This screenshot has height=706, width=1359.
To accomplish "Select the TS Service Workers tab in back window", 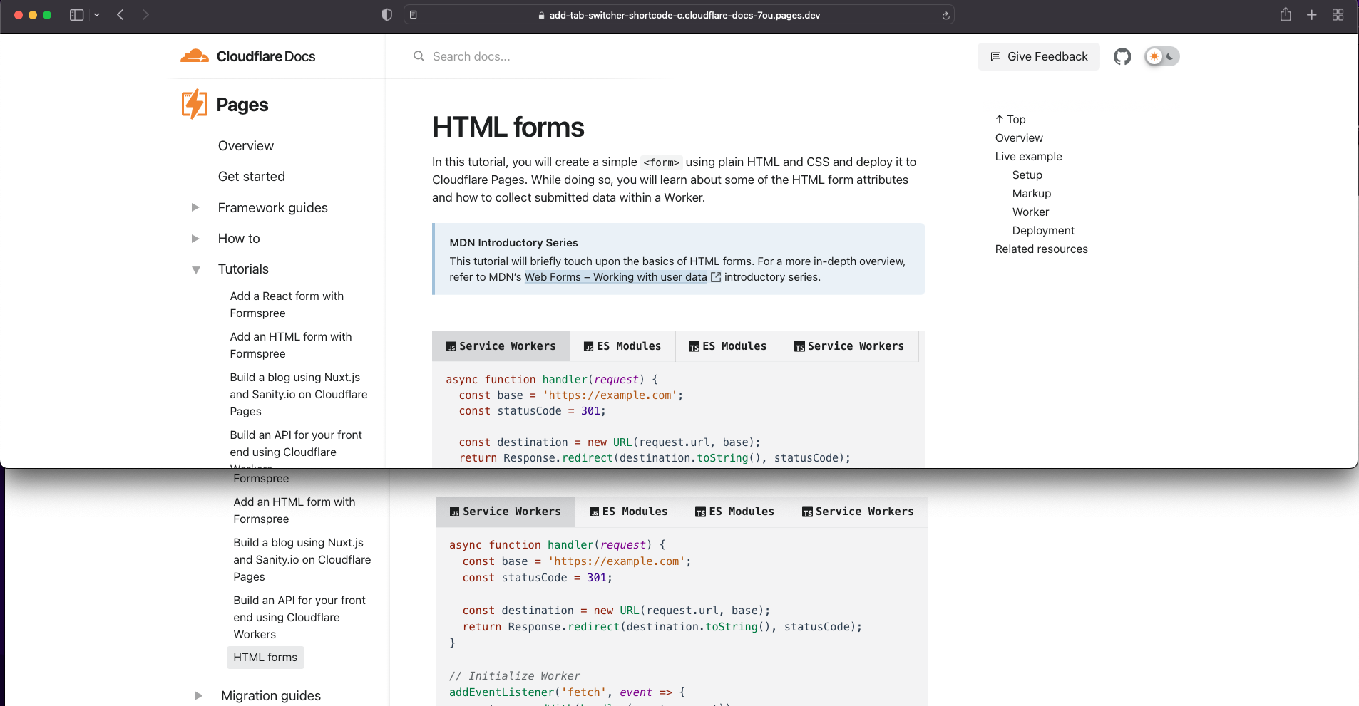I will click(858, 512).
